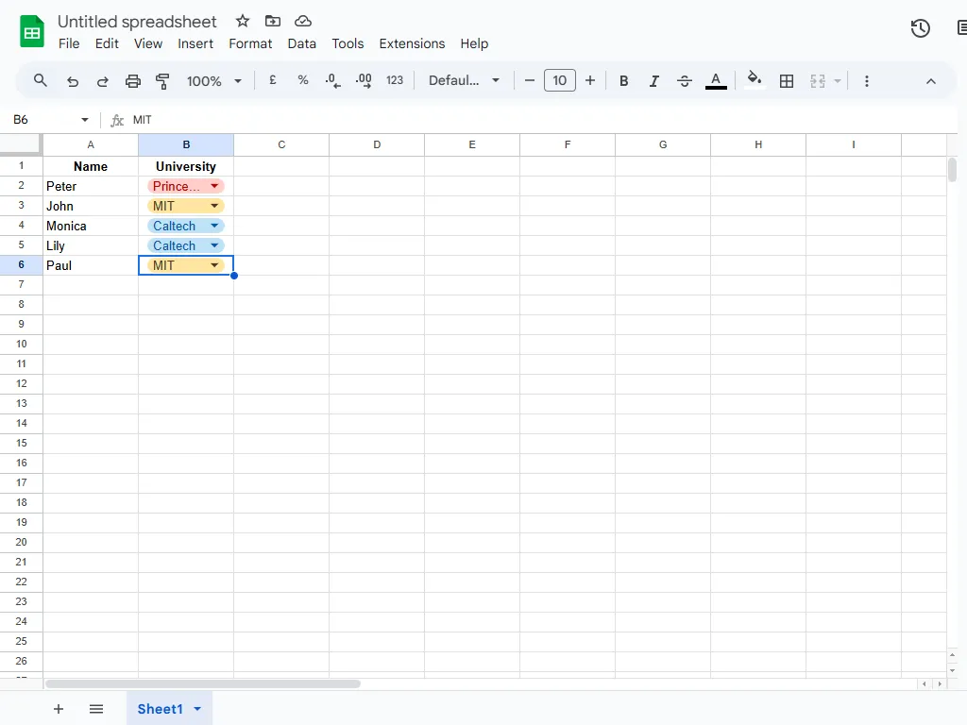Rename the Untitled spreadsheet title

137,22
